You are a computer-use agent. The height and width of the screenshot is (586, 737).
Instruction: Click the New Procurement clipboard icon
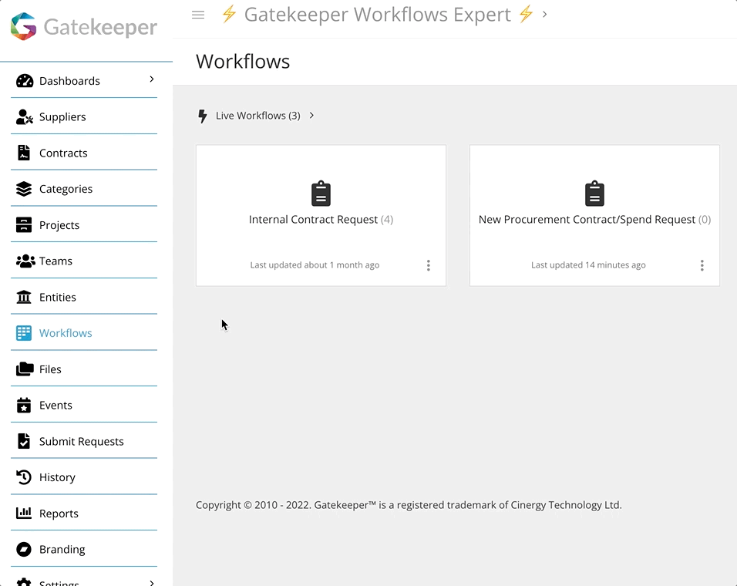[x=594, y=194]
